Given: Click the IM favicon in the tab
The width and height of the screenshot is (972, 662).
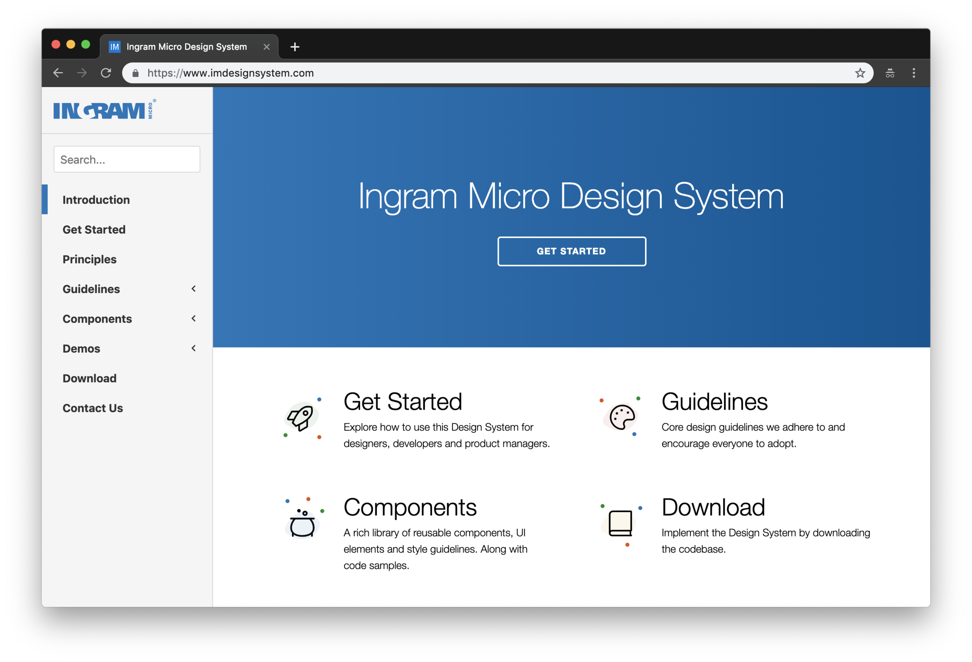Looking at the screenshot, I should [114, 47].
